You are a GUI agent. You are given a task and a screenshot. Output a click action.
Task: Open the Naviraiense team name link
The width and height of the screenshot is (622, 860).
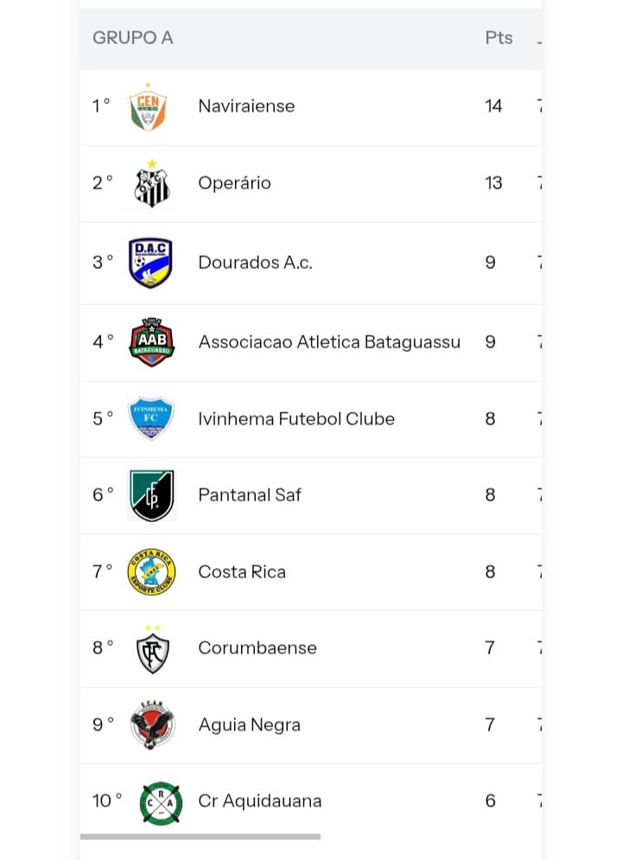coord(246,105)
